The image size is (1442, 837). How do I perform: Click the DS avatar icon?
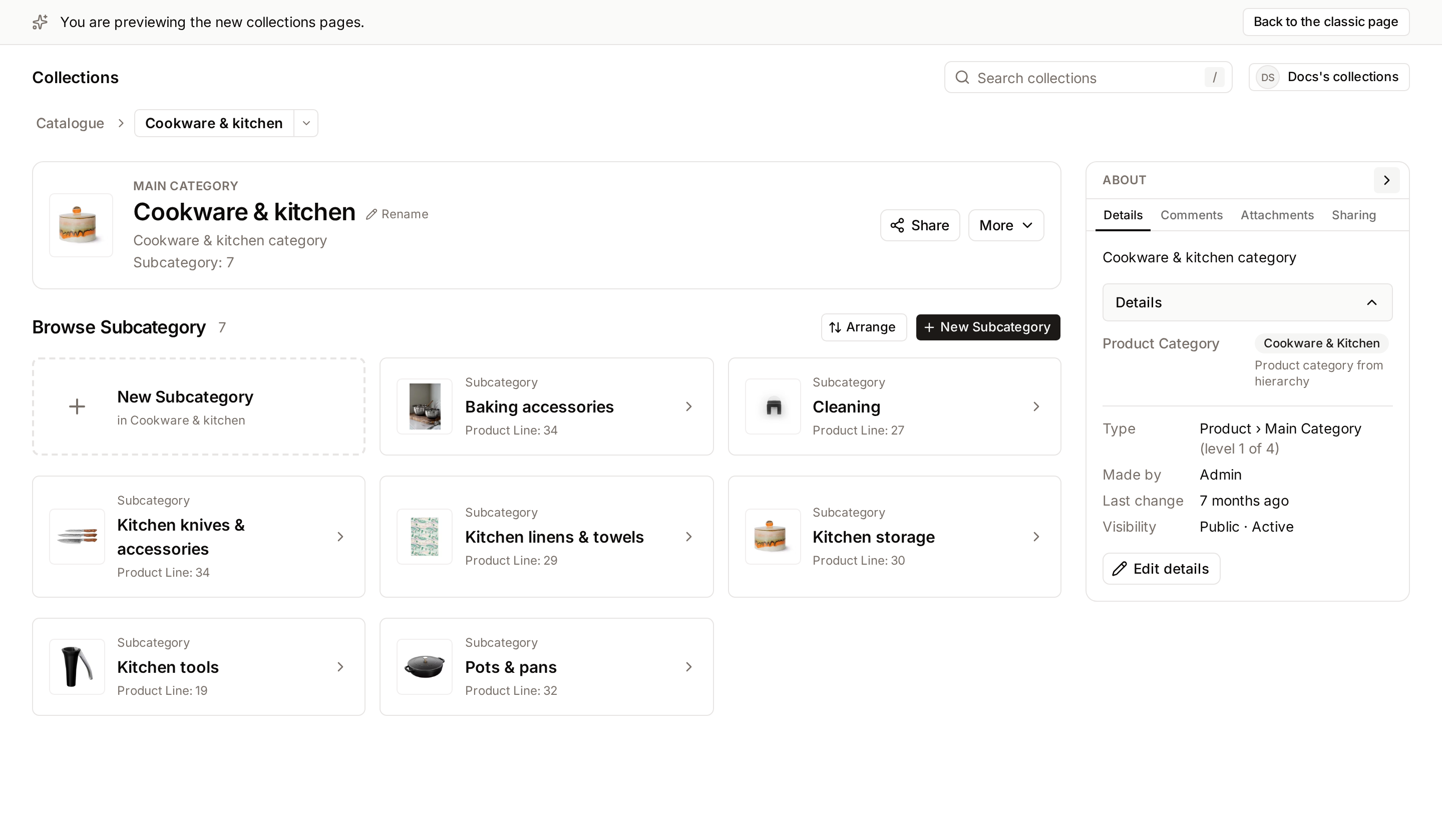point(1267,77)
